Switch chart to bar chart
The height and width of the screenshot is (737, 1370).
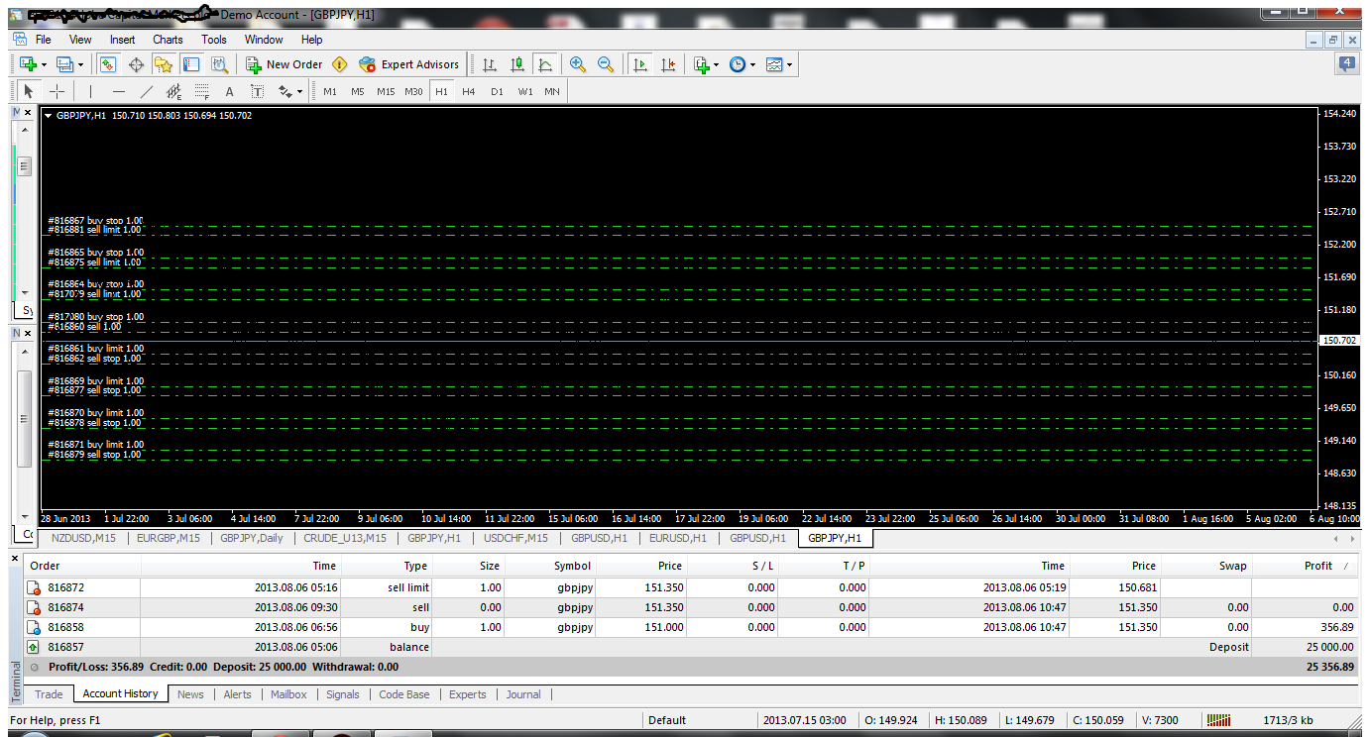click(490, 64)
